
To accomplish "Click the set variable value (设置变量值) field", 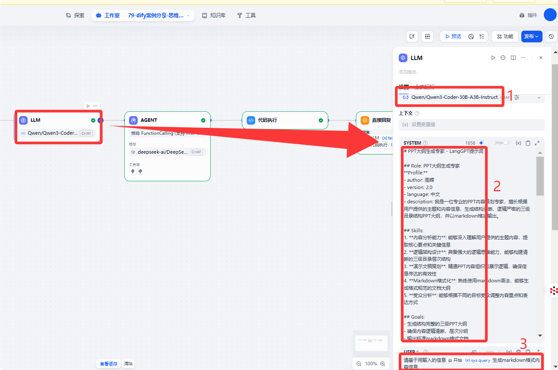I will click(472, 124).
